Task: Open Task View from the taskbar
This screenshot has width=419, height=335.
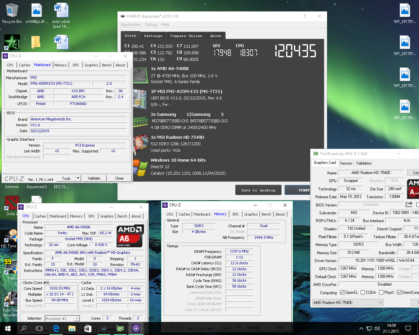Action: [39, 328]
